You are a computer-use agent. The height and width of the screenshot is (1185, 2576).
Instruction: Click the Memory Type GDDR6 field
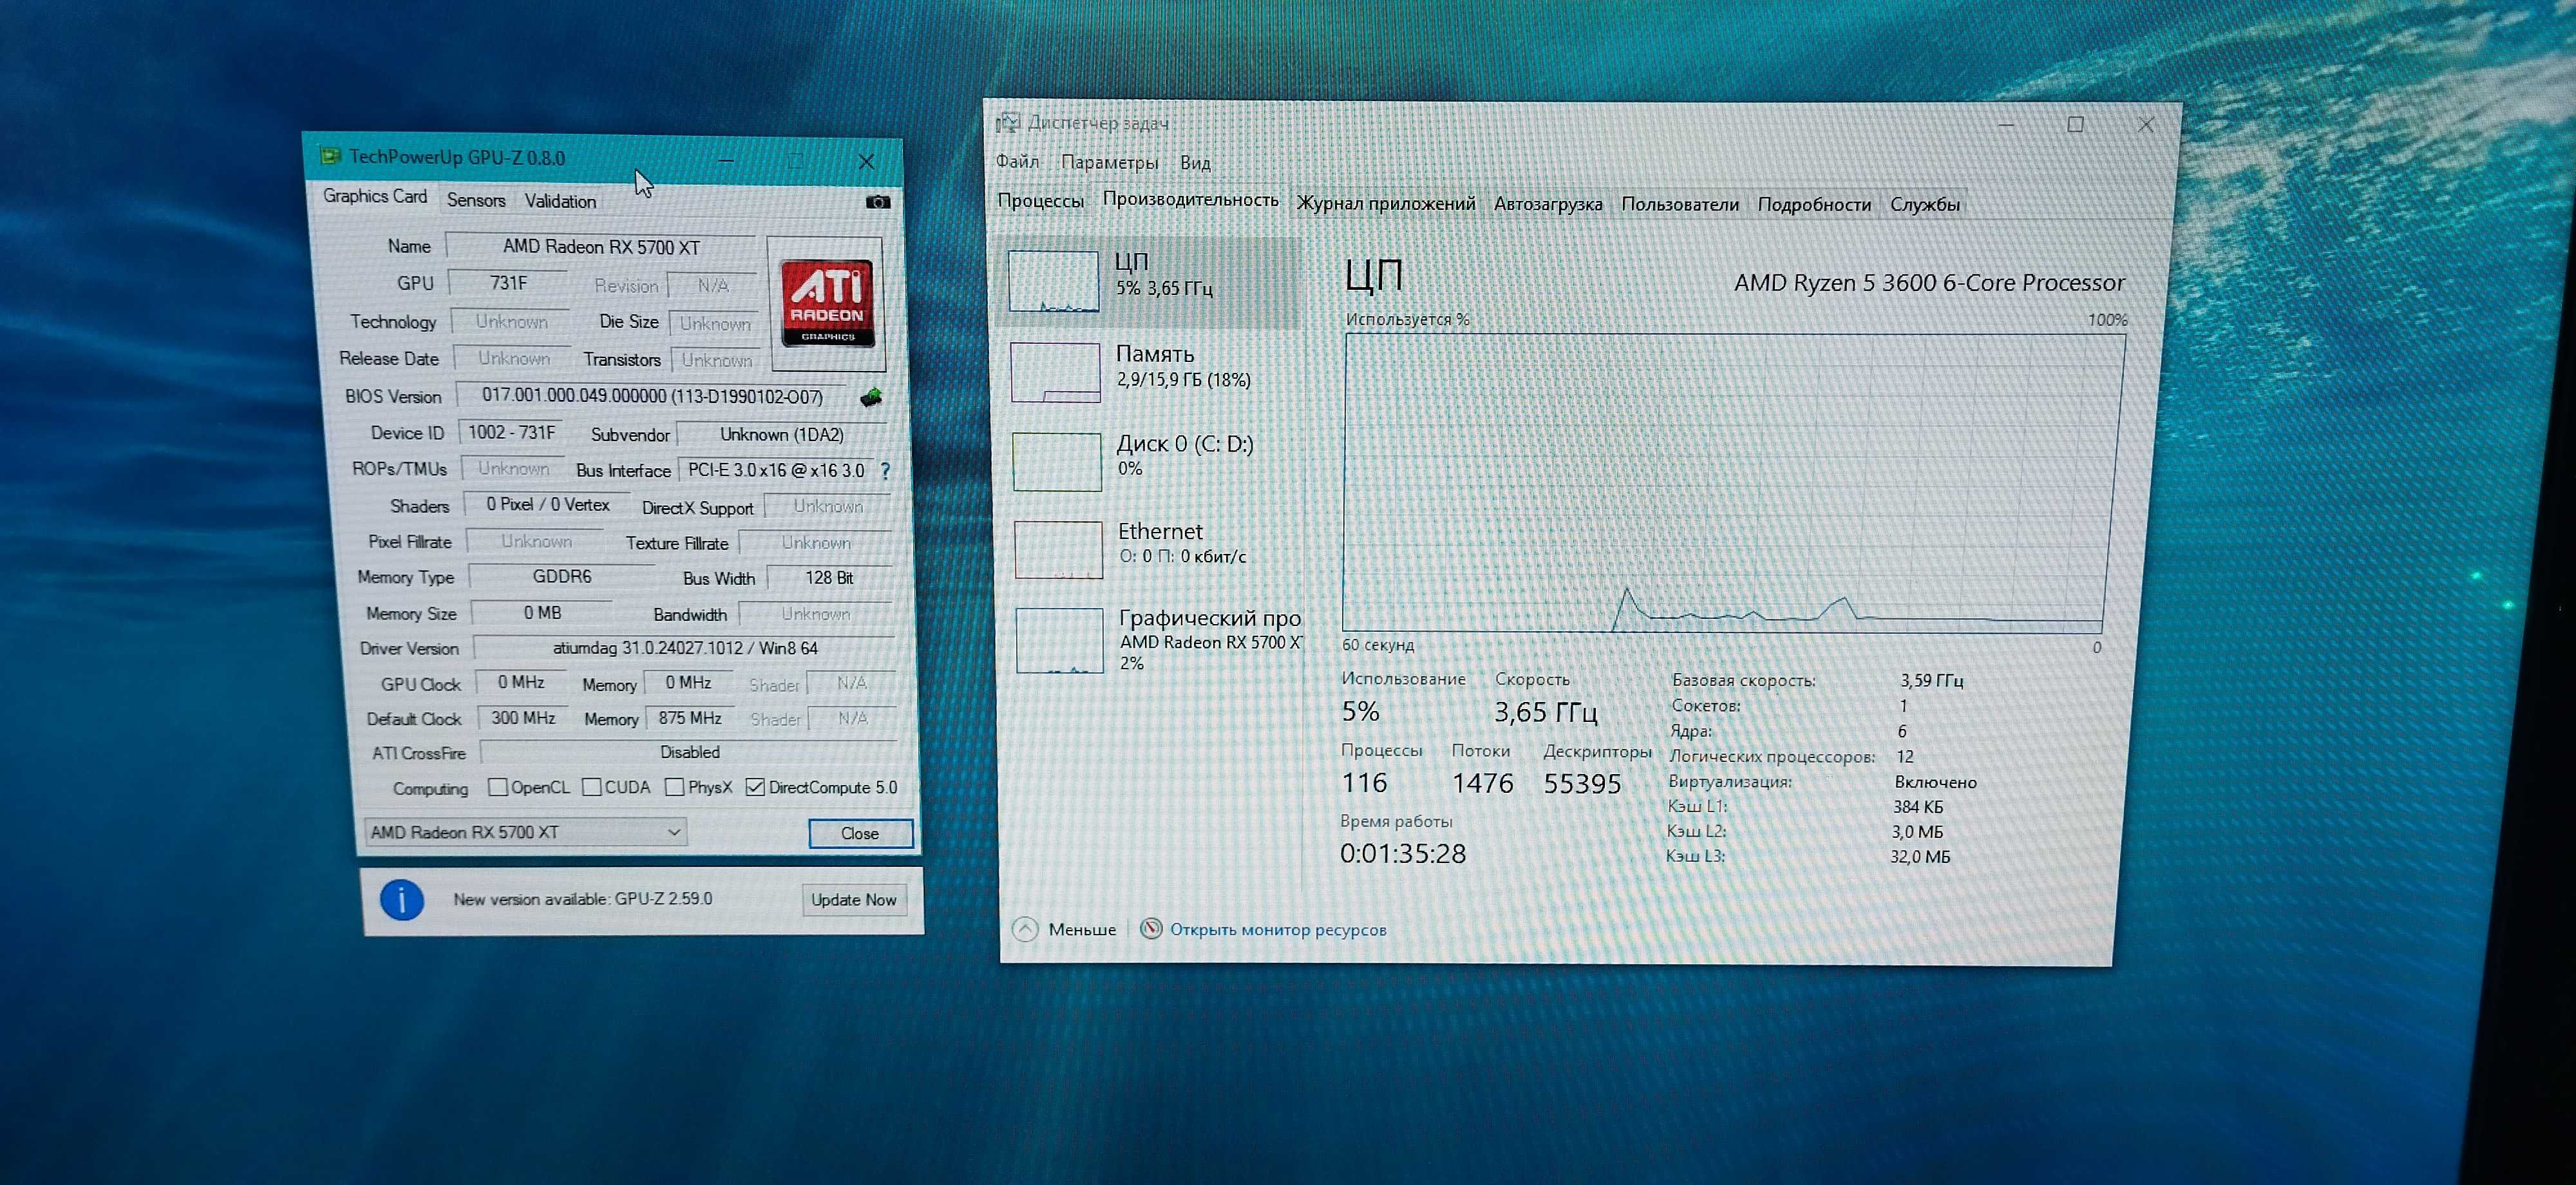tap(562, 577)
